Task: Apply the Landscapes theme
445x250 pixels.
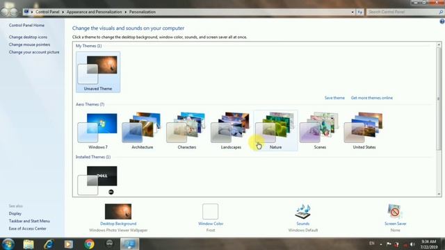Action: pos(231,131)
